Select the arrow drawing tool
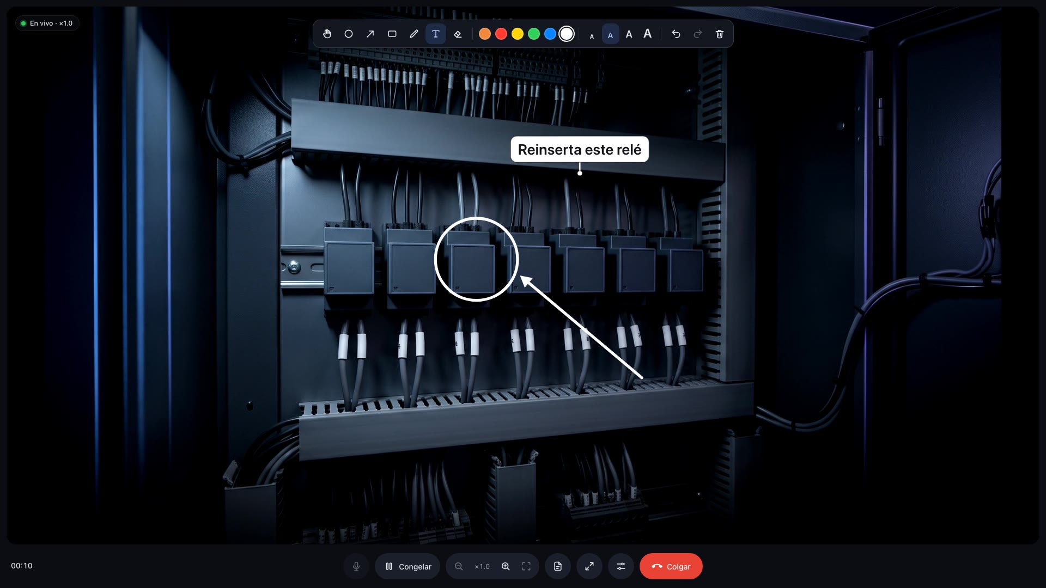The image size is (1046, 588). point(370,34)
